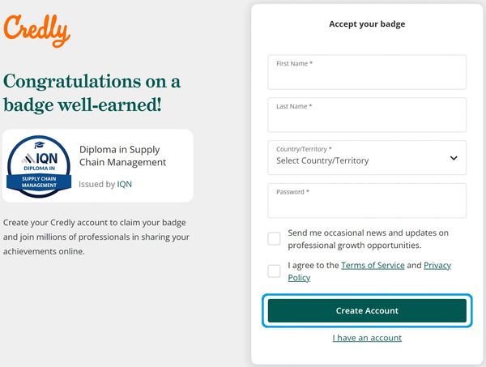The image size is (486, 367).
Task: Open the Terms of Service link
Action: coord(372,265)
